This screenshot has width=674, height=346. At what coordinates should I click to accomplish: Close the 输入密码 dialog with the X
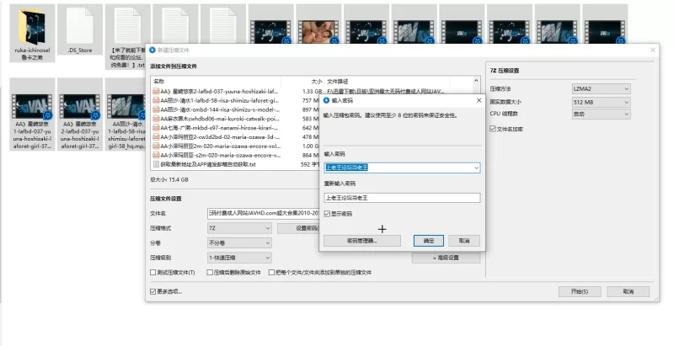point(479,100)
